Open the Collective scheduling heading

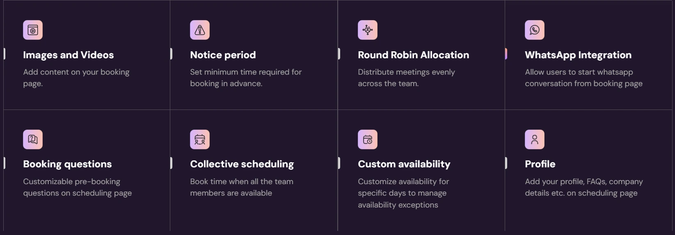242,164
